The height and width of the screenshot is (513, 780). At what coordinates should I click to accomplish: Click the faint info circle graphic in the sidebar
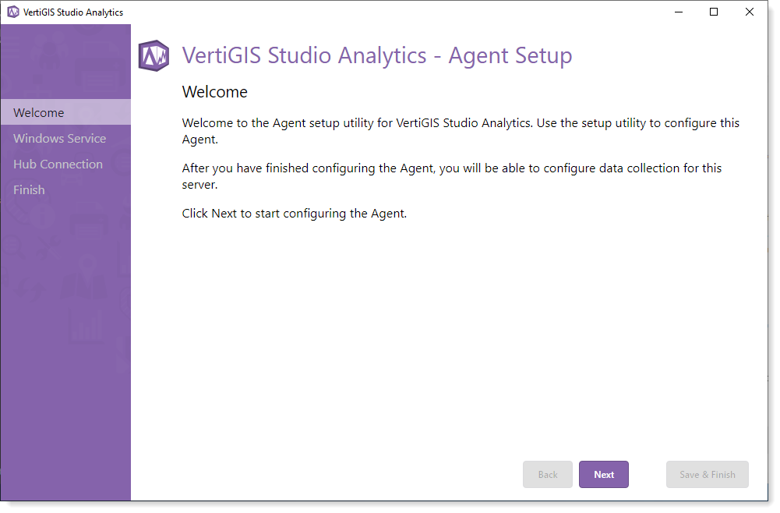pos(41,215)
